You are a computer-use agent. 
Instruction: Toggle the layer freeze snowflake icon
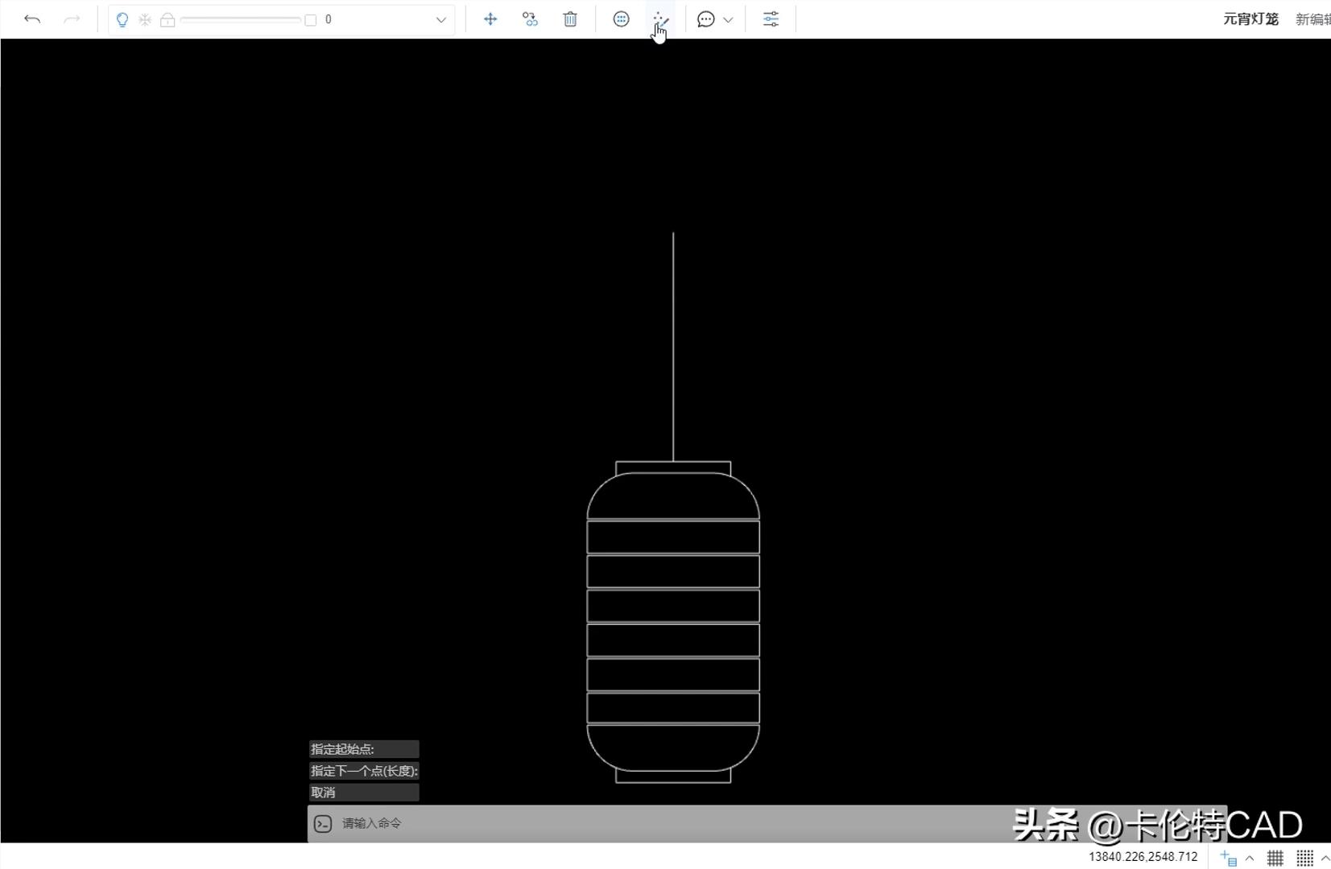tap(145, 19)
